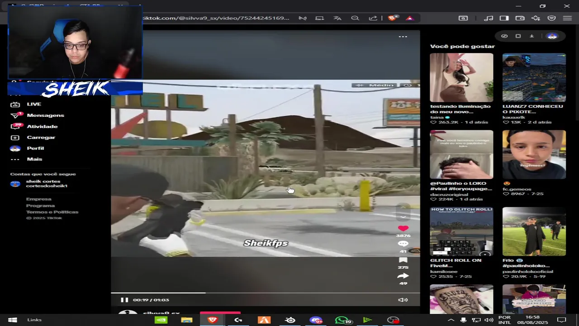Screen dimensions: 579x326
Task: Click the kauaxrlk author name
Action: [513, 117]
